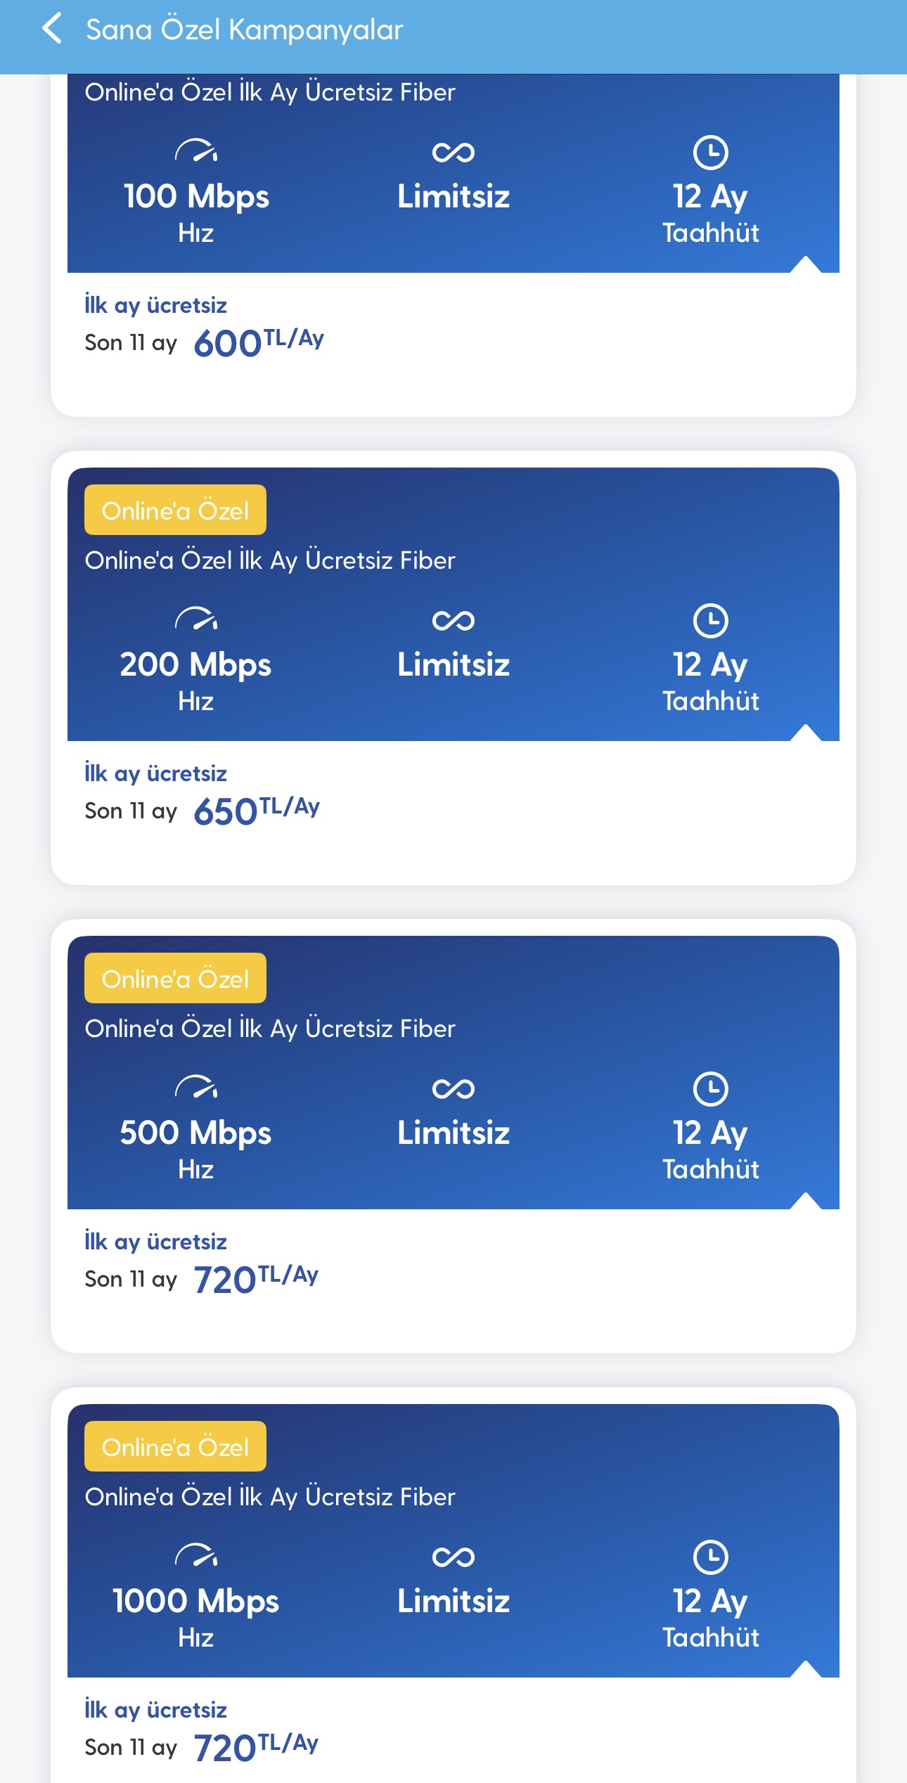Select 720 TL/Ay price of 500 Mbps plan

[x=255, y=1279]
